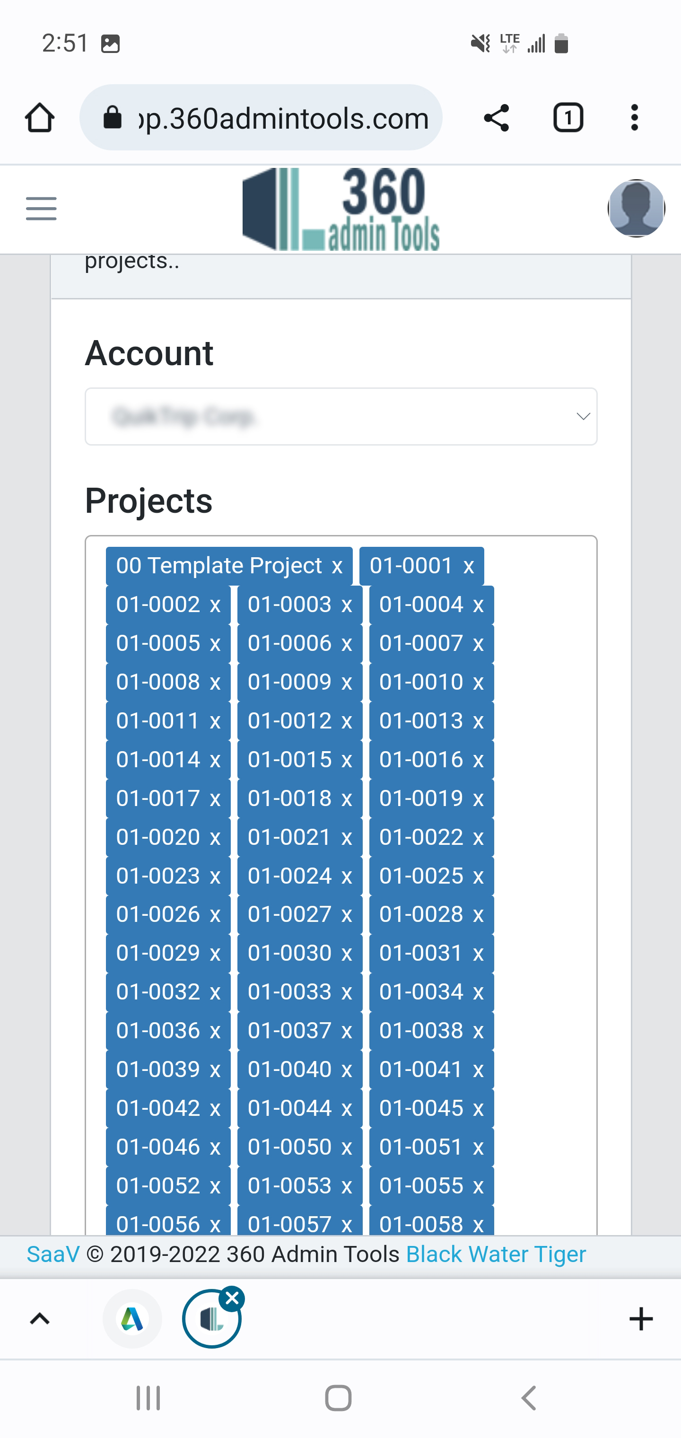Click the Black Water Tiger link

496,1253
